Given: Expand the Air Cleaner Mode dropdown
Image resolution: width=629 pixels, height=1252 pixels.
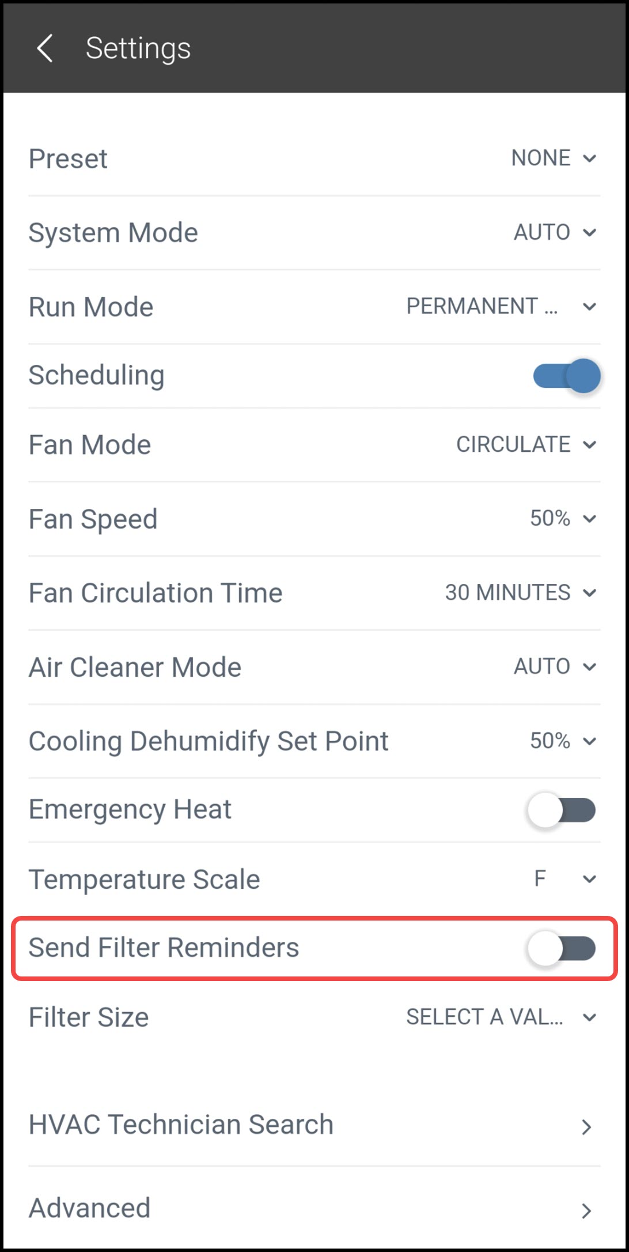Looking at the screenshot, I should [554, 666].
